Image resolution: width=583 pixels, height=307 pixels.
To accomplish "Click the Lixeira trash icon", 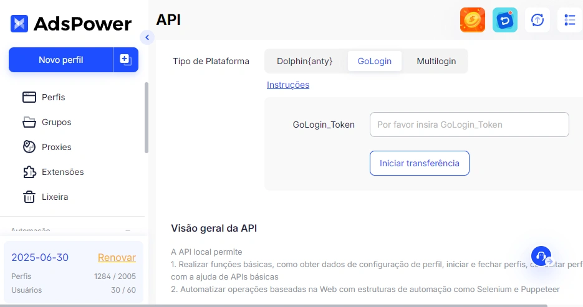I will (x=29, y=197).
